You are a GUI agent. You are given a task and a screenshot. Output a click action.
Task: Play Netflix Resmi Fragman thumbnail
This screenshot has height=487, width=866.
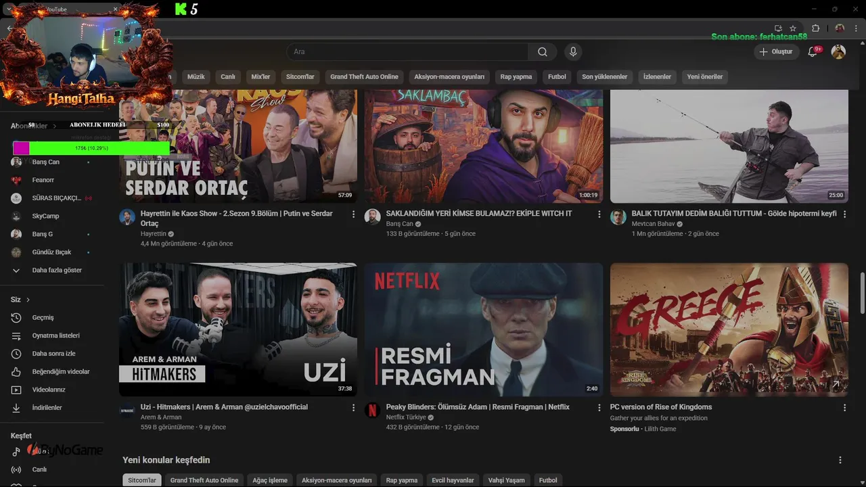pos(484,329)
